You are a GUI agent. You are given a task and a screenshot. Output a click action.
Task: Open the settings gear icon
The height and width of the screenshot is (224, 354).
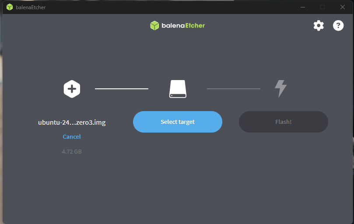(x=319, y=25)
